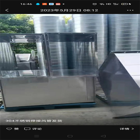This screenshot has height=140, width=140.
Task: Tap the blue eye notification icon
Action: pos(51,4)
